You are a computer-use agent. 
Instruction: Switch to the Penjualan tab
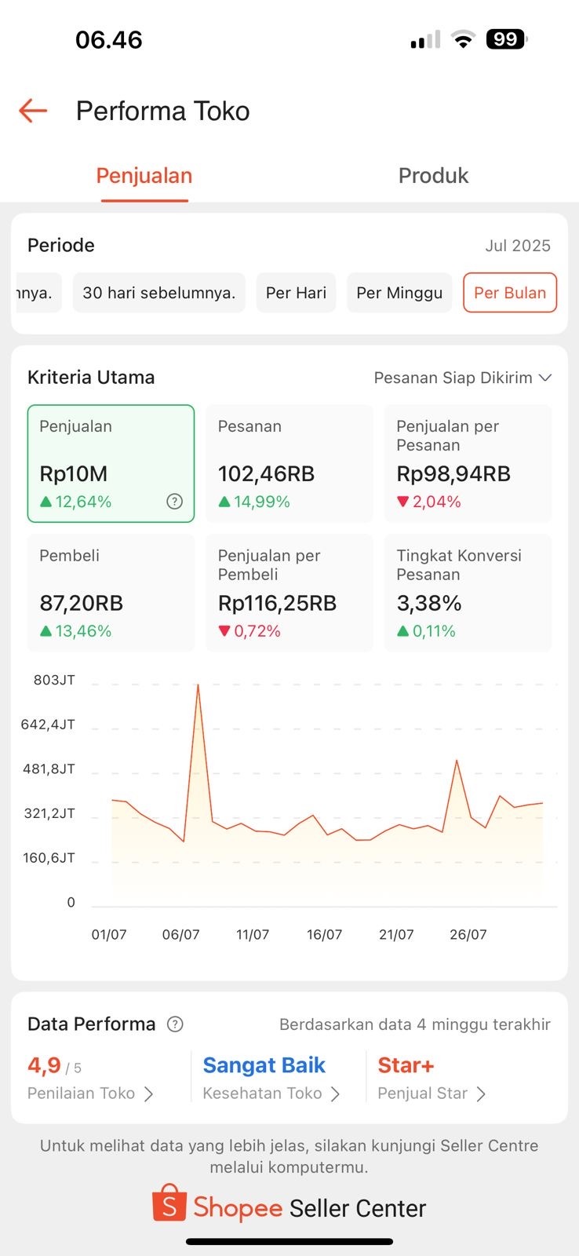click(x=144, y=176)
